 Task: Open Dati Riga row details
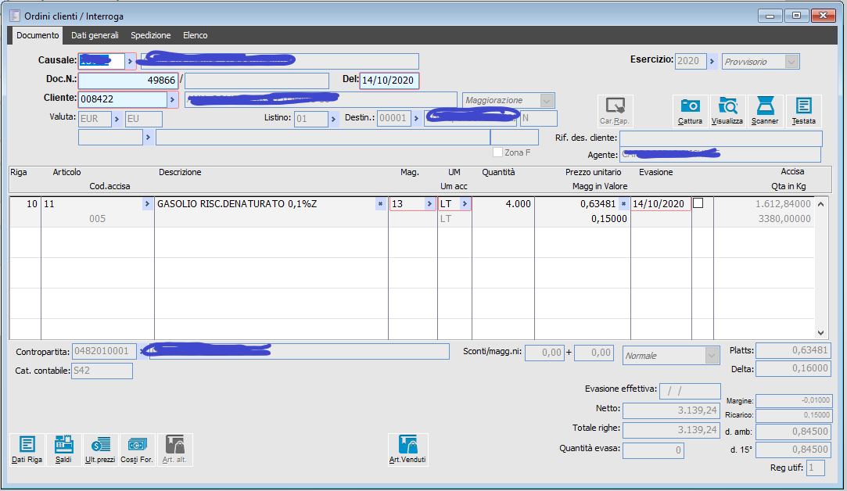[27, 450]
